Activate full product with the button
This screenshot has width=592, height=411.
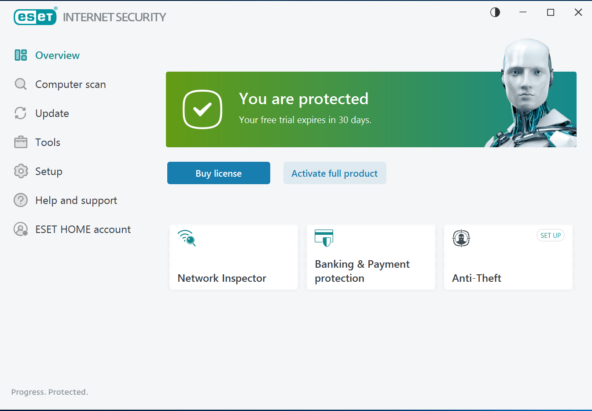click(335, 173)
